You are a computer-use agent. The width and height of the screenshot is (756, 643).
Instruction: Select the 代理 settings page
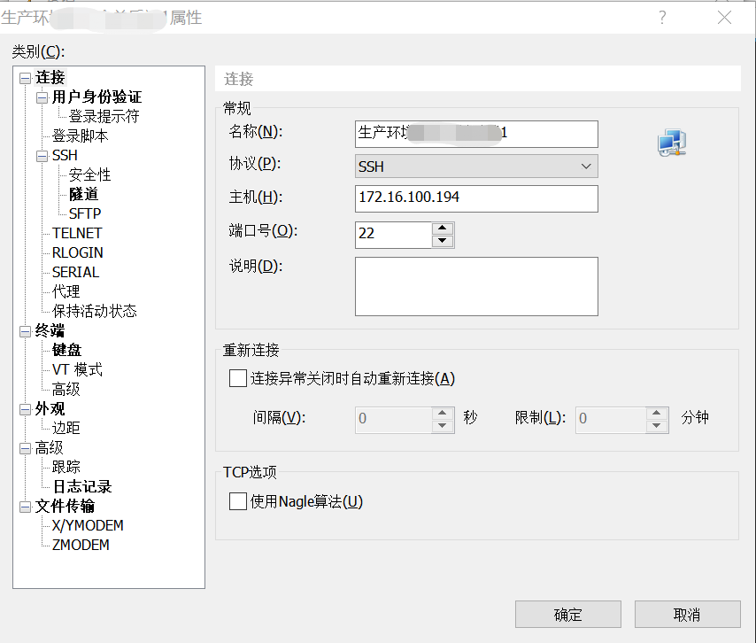[65, 291]
